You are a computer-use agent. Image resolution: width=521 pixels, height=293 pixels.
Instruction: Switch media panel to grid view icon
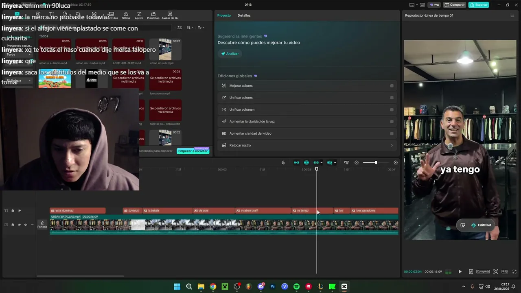(180, 28)
